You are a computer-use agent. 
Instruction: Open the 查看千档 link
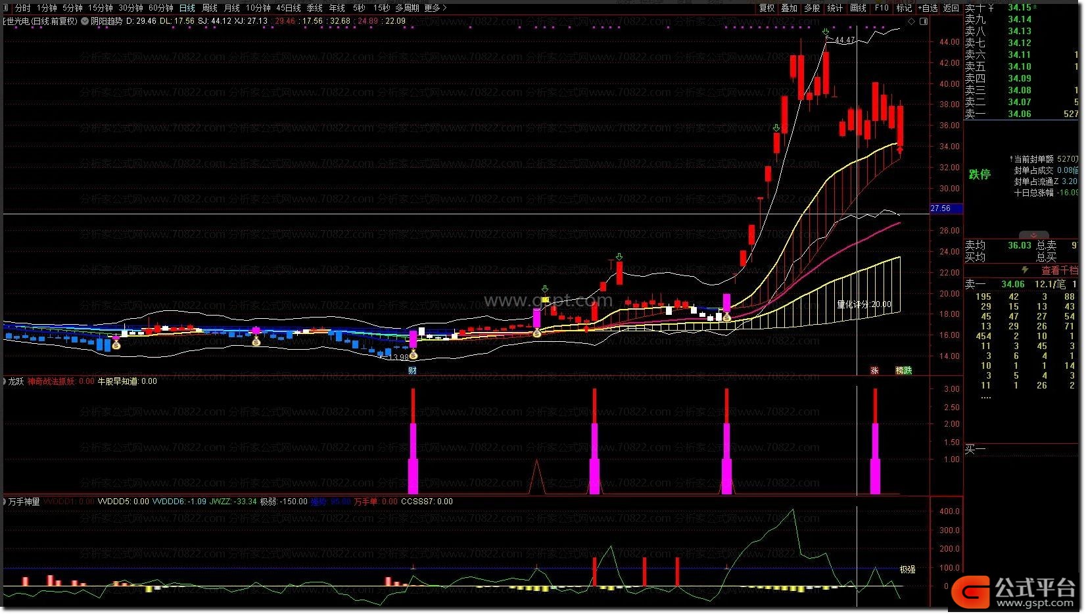[x=1060, y=270]
